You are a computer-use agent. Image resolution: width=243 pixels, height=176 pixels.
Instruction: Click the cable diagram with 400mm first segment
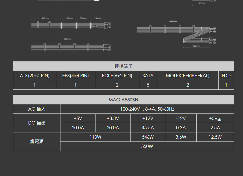pyautogui.click(x=71, y=23)
